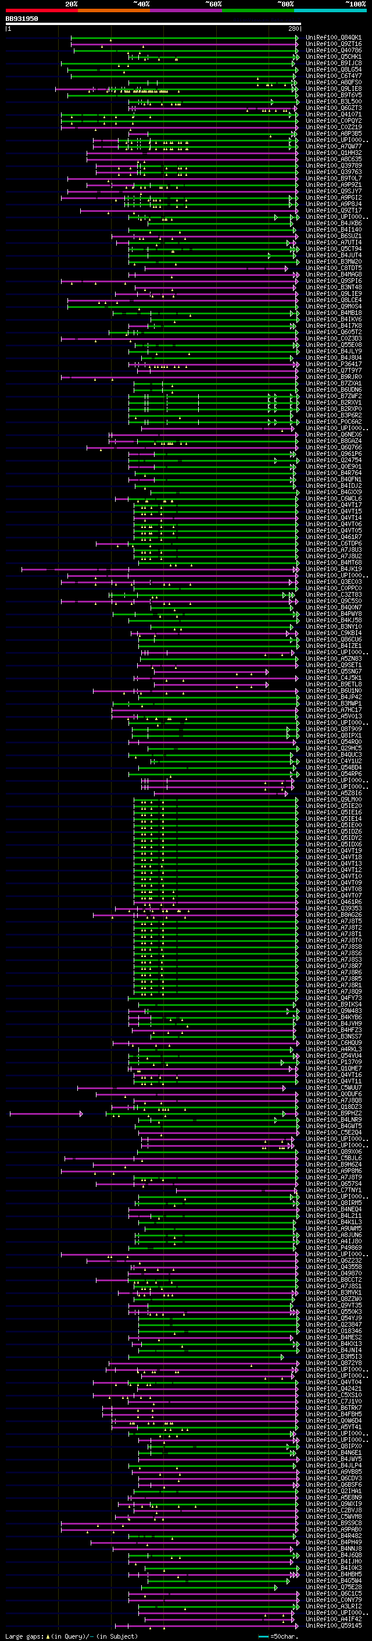Click hit UniRef100_Q8LG54
The height and width of the screenshot is (1641, 372).
[x=334, y=69]
